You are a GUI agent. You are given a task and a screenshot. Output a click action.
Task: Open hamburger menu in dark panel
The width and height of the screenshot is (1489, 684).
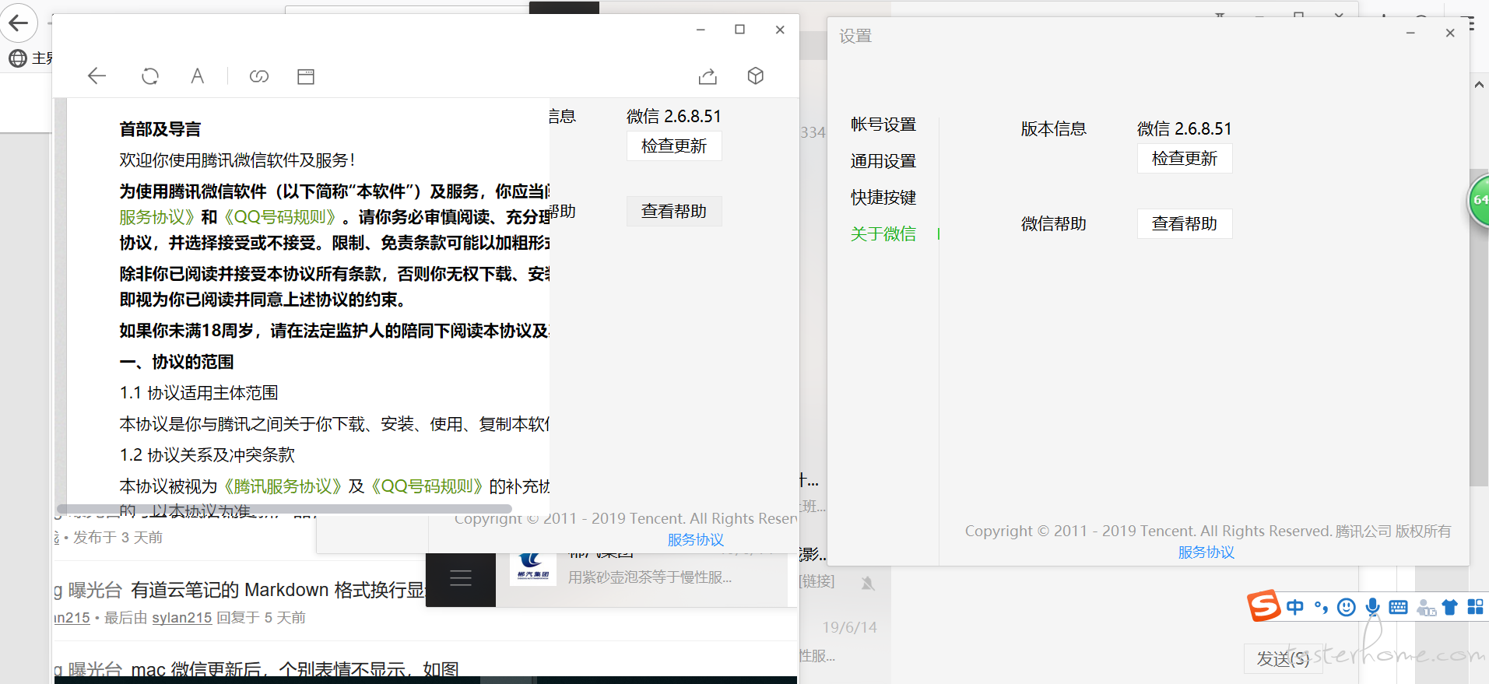(461, 578)
